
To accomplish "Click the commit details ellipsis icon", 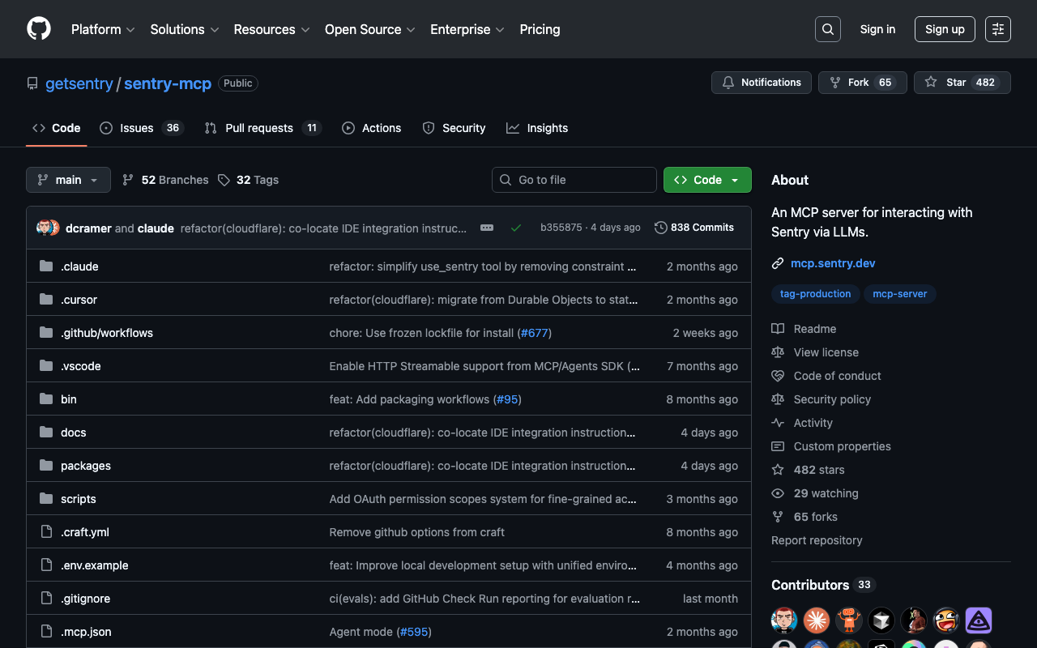I will tap(487, 228).
